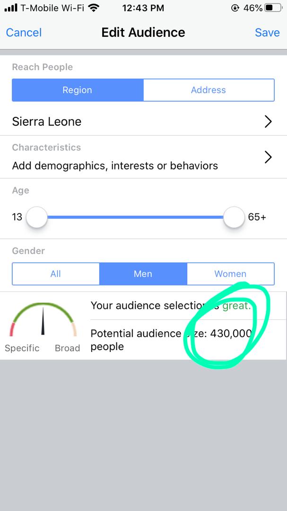Cancel editing the audience
Screen dimensions: 287x511
(24, 32)
